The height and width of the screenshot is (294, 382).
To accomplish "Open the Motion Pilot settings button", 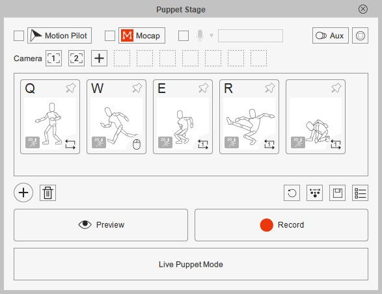I will pyautogui.click(x=59, y=35).
